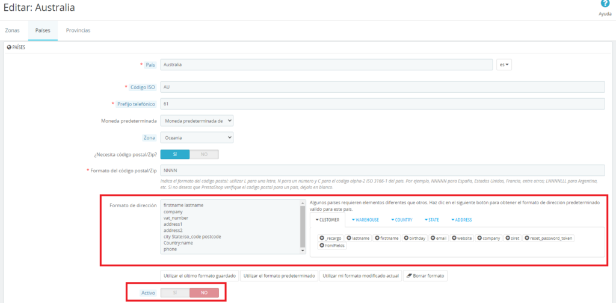The image size is (616, 303).
Task: Switch to the Zonas tab
Action: point(12,30)
